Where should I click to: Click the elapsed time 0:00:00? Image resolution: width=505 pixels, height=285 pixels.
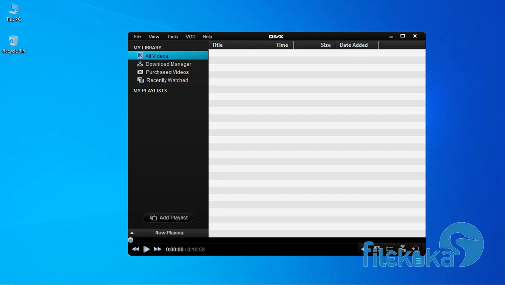[x=175, y=250]
